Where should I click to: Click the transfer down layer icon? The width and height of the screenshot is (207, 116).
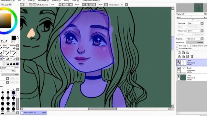pyautogui.click(x=179, y=57)
